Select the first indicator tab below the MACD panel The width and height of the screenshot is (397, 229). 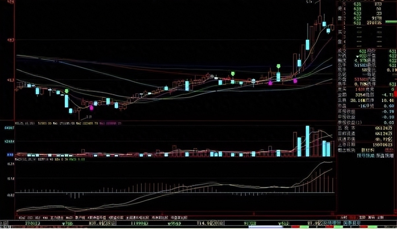click(x=22, y=218)
